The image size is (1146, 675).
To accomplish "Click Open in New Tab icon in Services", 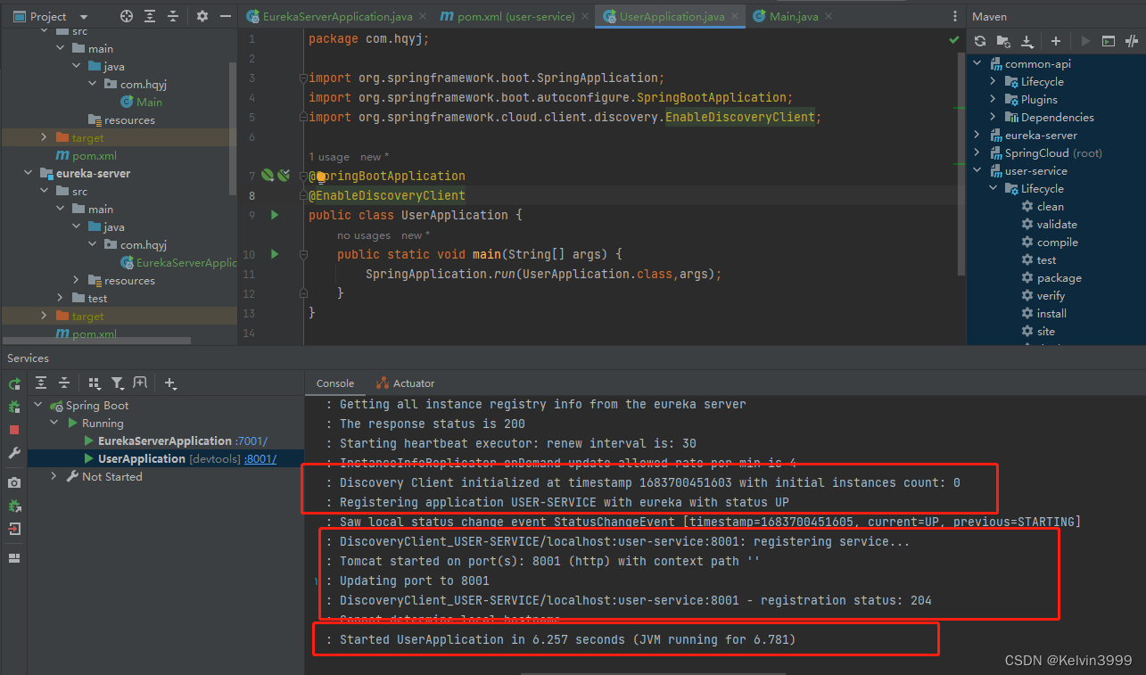I will pyautogui.click(x=140, y=383).
